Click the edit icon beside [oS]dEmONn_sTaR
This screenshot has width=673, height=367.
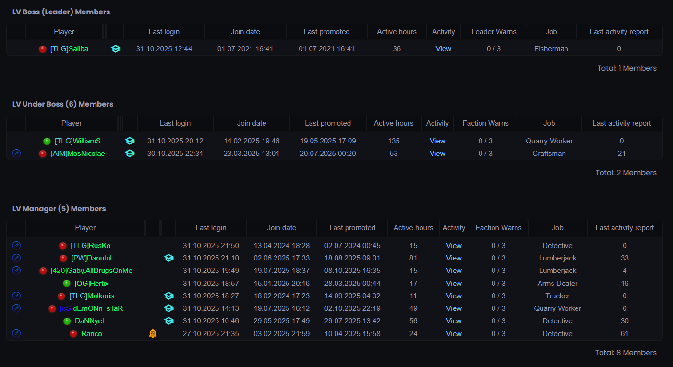pos(16,308)
